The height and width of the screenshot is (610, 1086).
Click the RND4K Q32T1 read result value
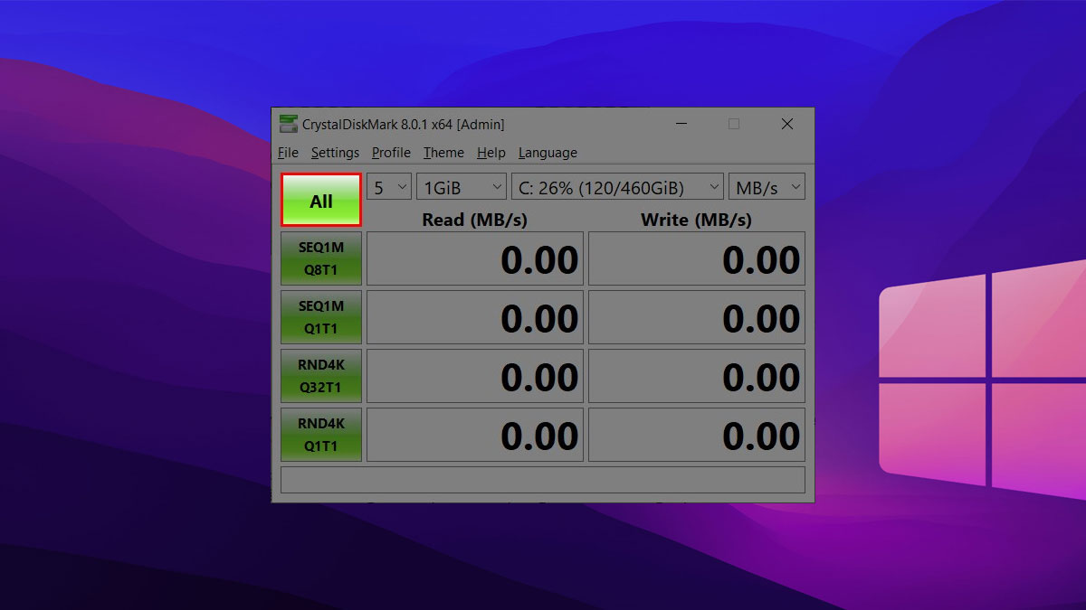click(x=475, y=376)
